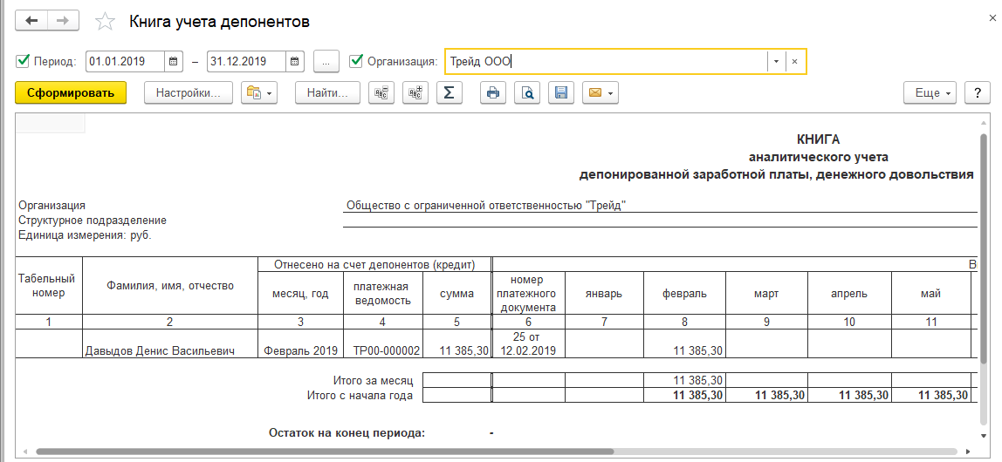Click the месяц, год column header
The width and height of the screenshot is (1002, 462).
click(x=300, y=294)
